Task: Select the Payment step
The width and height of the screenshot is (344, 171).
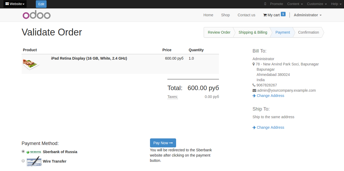Action: [283, 32]
